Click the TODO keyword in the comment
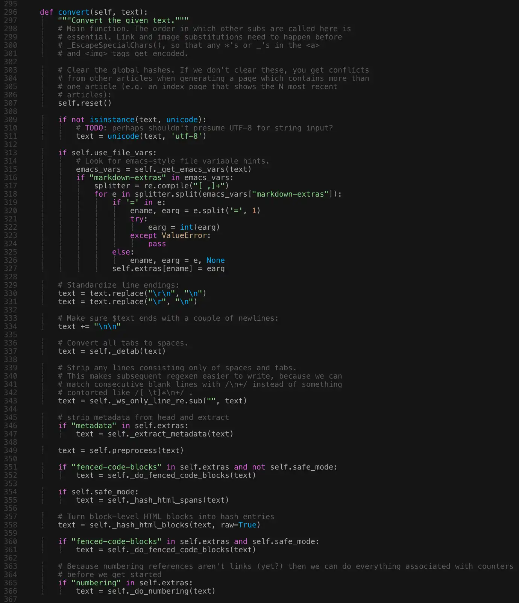Image resolution: width=519 pixels, height=603 pixels. click(x=94, y=128)
